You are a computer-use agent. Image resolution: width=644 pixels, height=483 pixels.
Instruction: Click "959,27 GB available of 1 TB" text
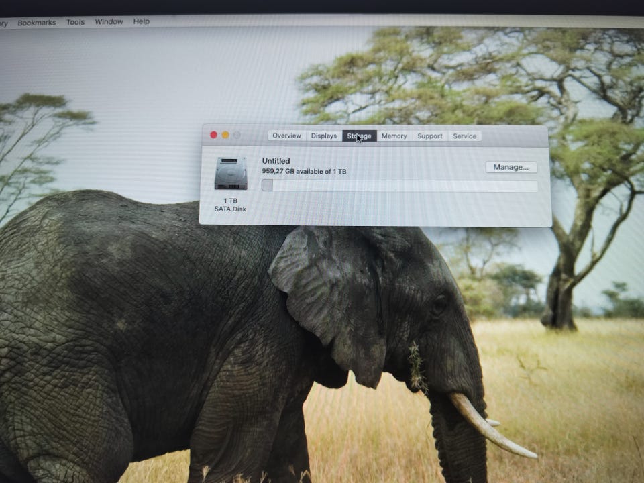(304, 171)
